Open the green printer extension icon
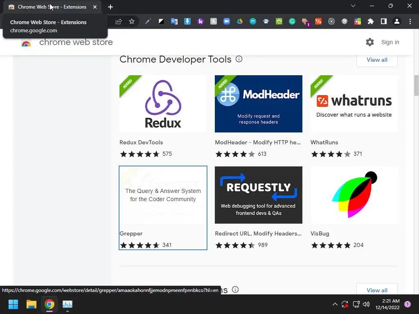This screenshot has height=314, width=419. tap(279, 22)
